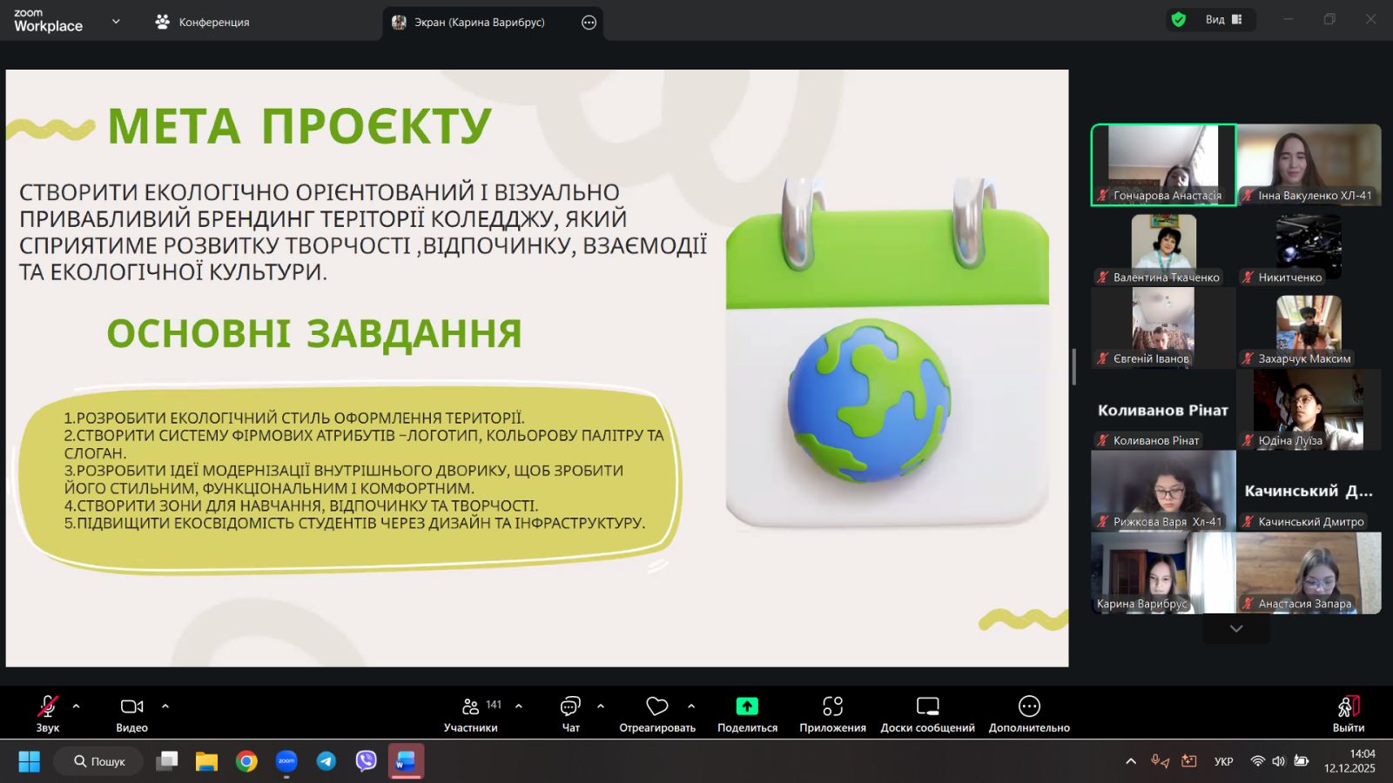Toggle the camera with Видео button
The image size is (1393, 783).
pyautogui.click(x=131, y=706)
